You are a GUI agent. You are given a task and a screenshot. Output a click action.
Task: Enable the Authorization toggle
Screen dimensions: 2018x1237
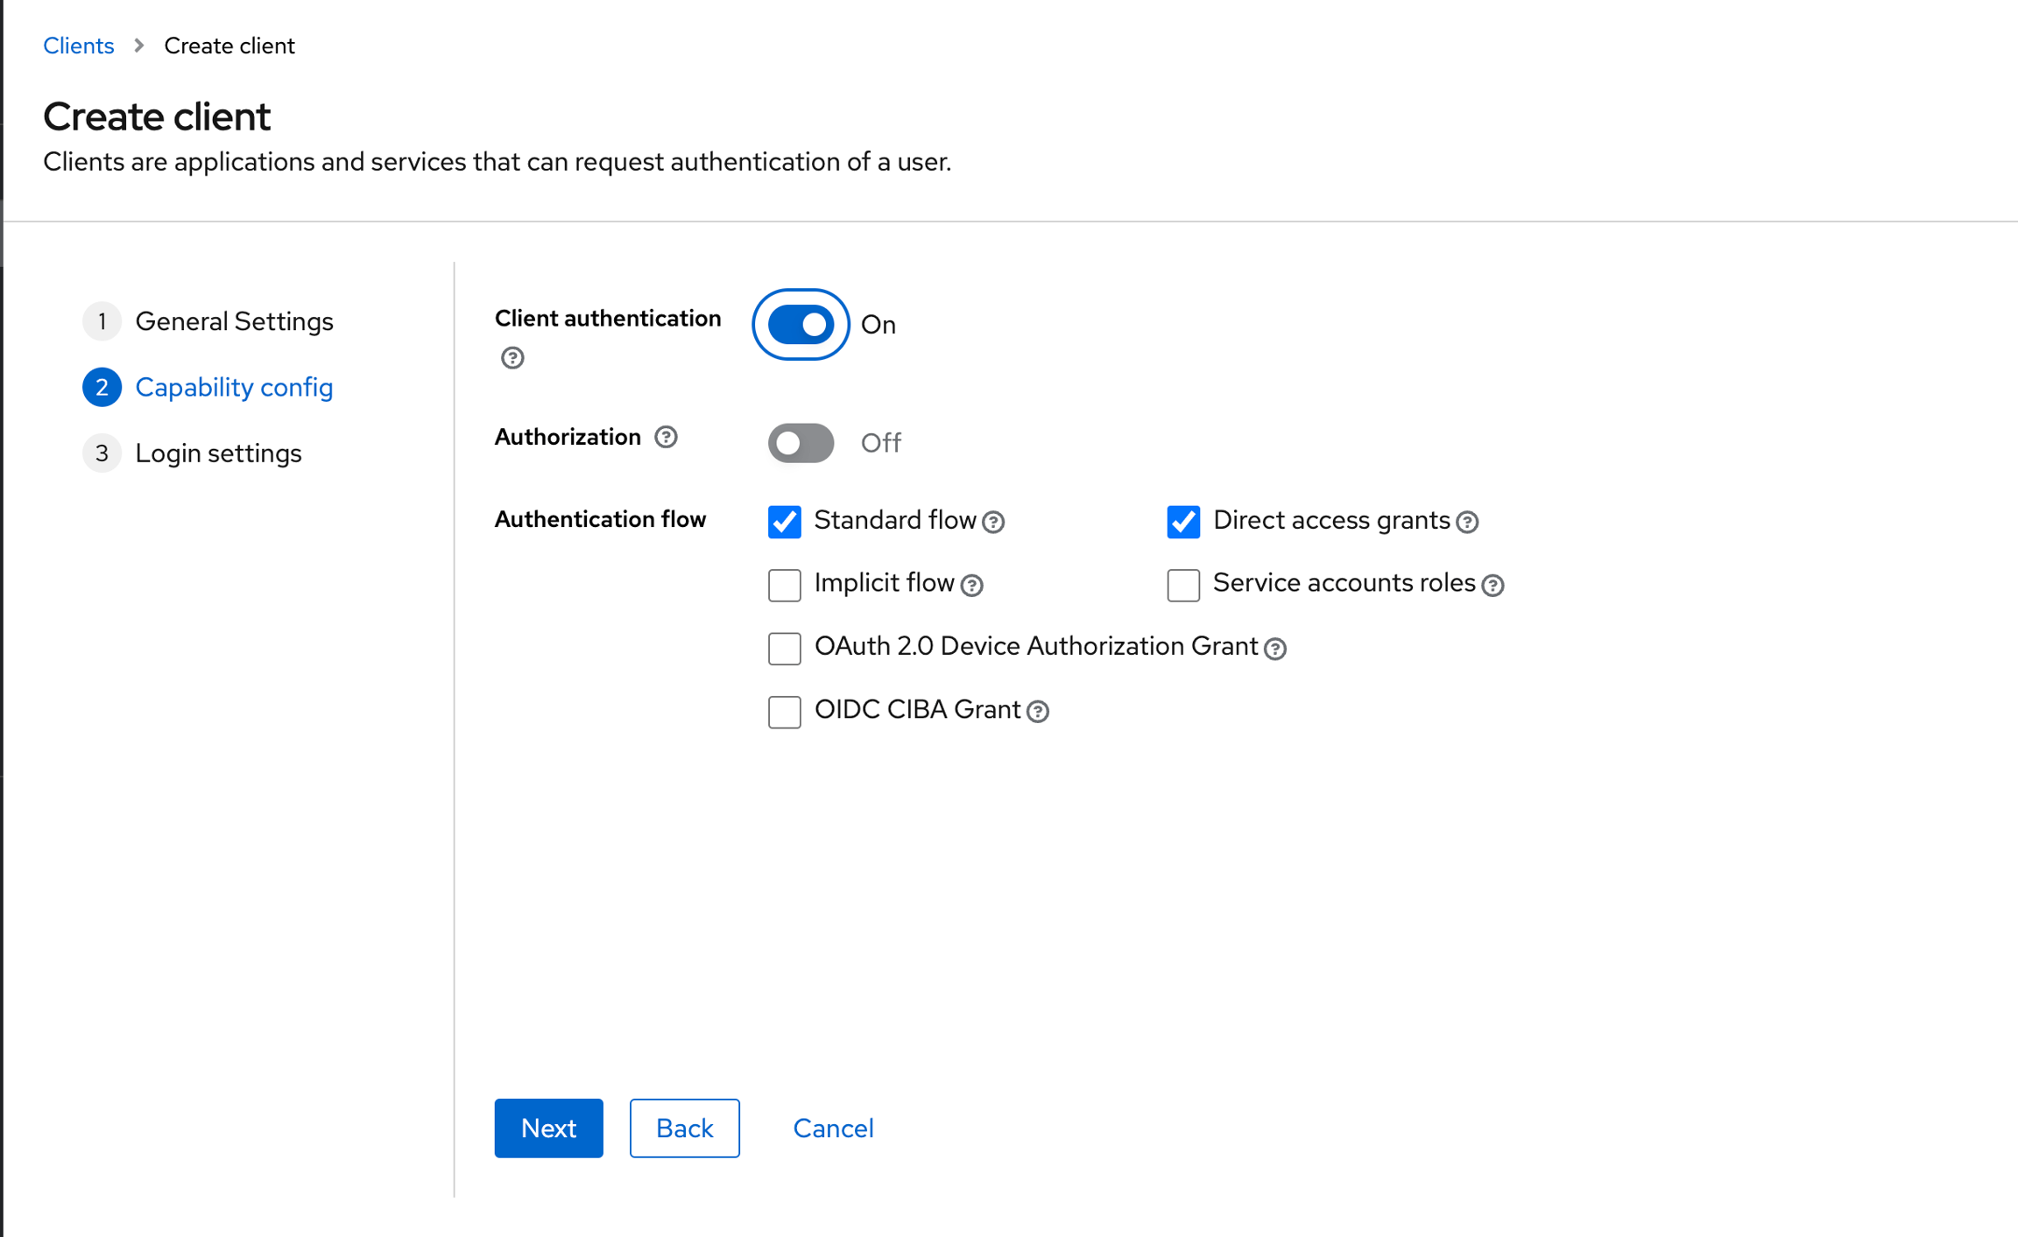800,443
